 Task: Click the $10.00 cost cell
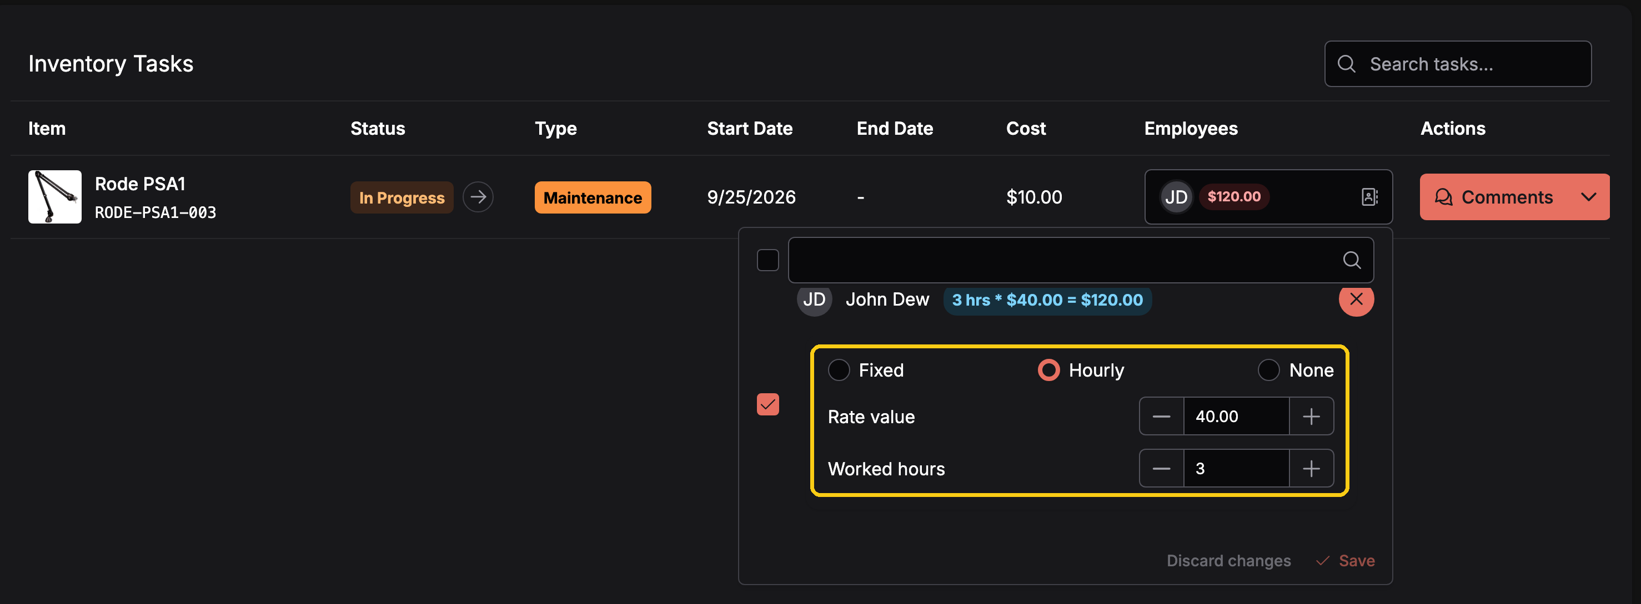coord(1034,197)
